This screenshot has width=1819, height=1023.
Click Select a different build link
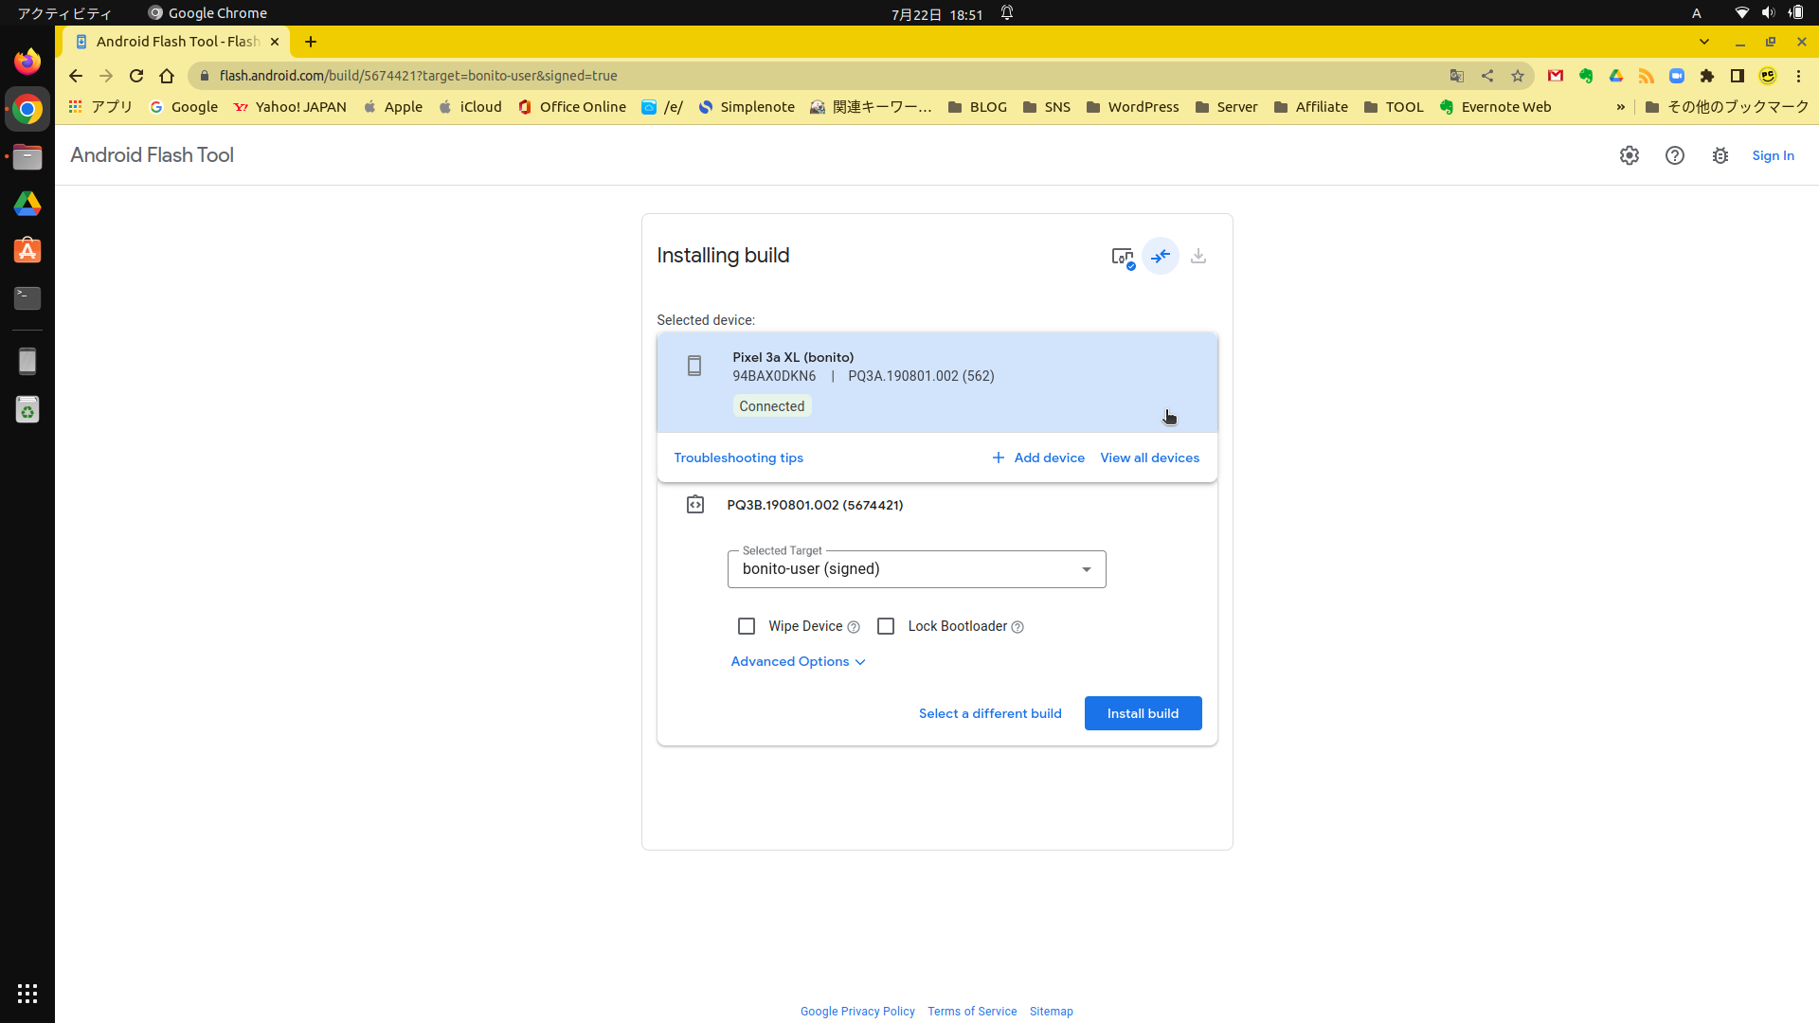coord(990,713)
